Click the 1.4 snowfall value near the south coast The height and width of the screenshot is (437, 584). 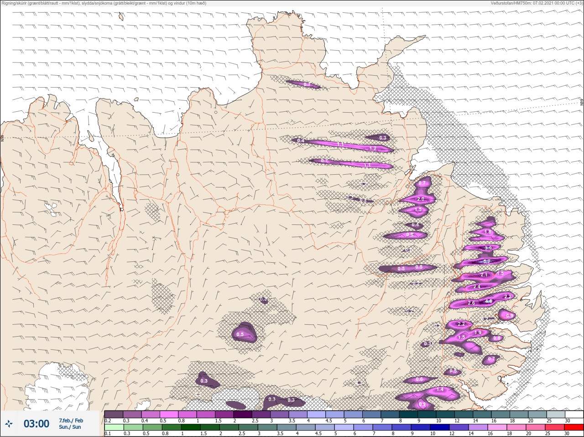click(440, 390)
